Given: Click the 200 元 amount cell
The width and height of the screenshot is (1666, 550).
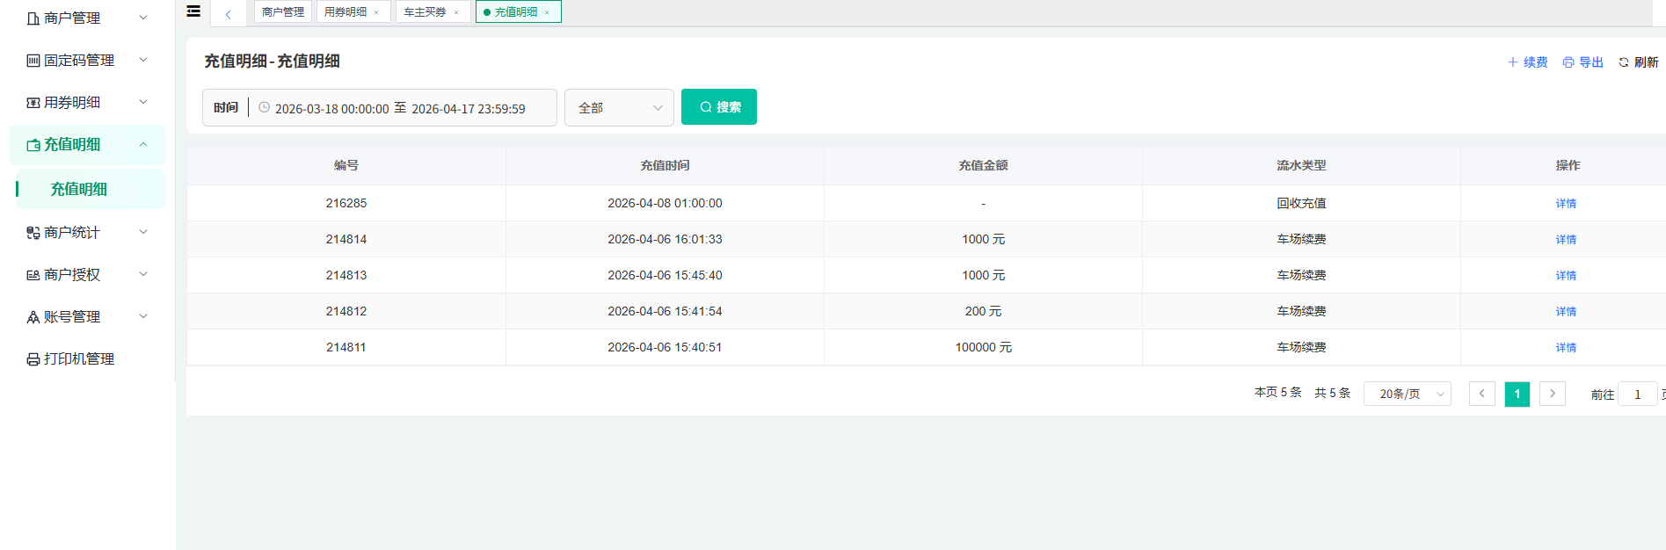Looking at the screenshot, I should [983, 311].
